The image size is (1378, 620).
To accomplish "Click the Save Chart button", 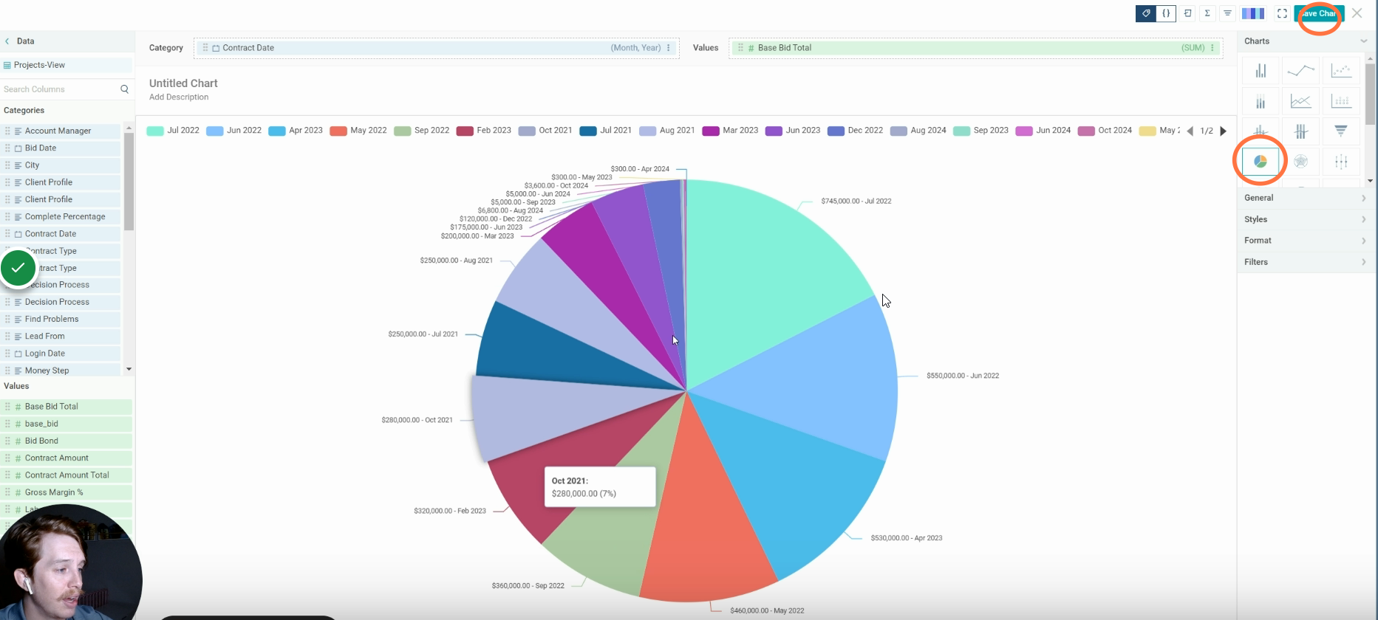I will point(1319,13).
